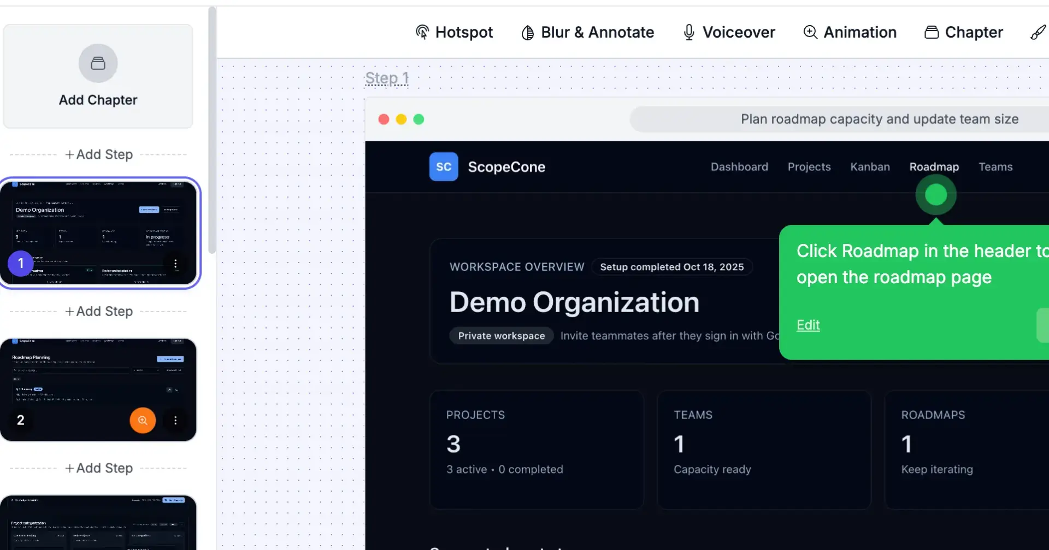Image resolution: width=1049 pixels, height=550 pixels.
Task: Open three-dot menu on step 1 thumbnail
Action: tap(175, 264)
